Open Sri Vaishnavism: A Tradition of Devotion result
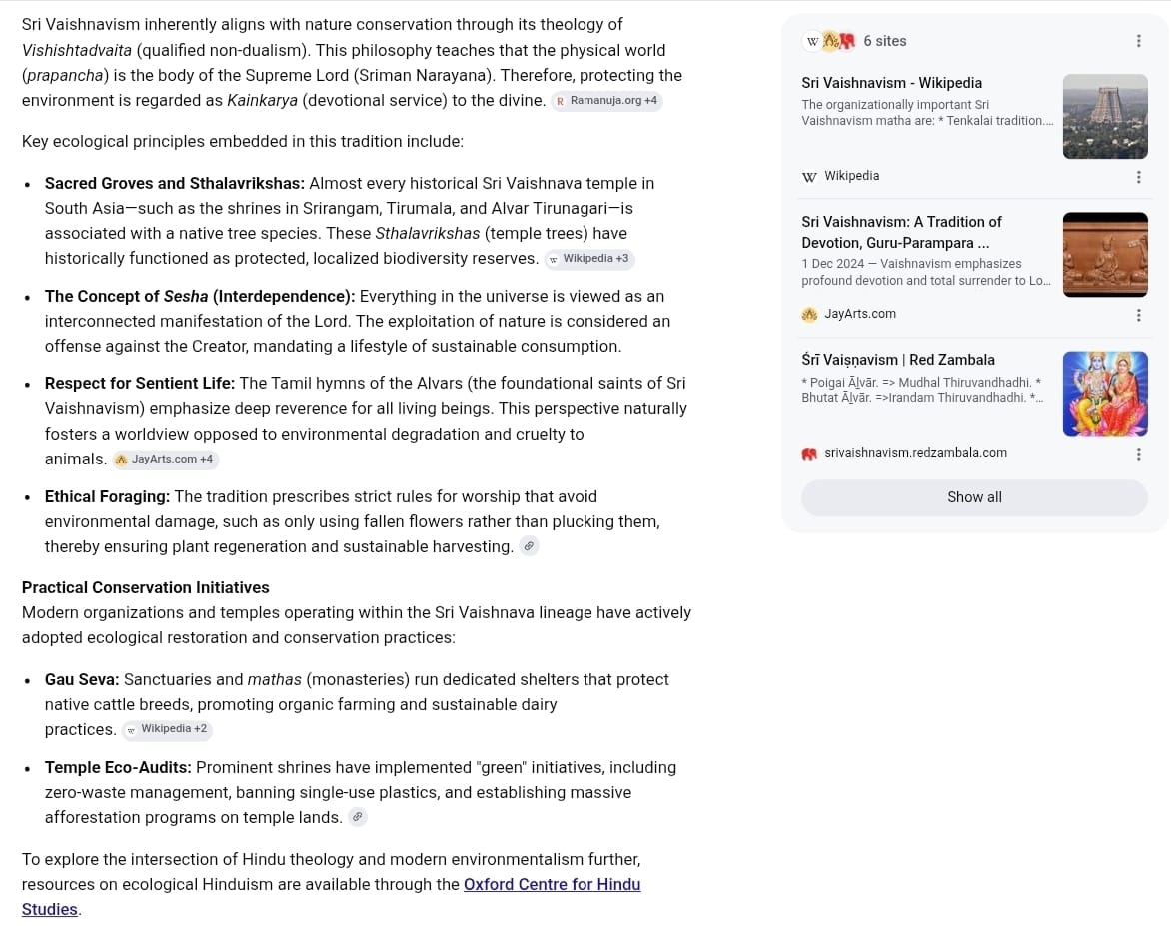 click(901, 232)
